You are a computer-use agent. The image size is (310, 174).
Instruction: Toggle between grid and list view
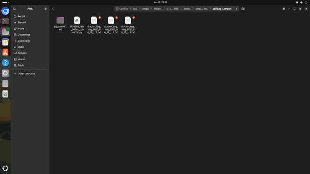(284, 9)
